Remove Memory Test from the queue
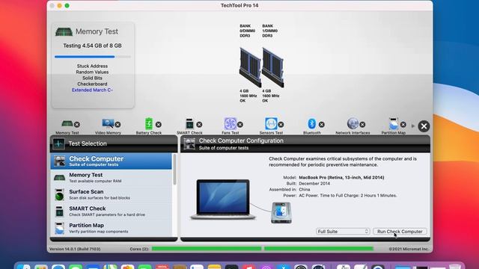 pos(77,125)
